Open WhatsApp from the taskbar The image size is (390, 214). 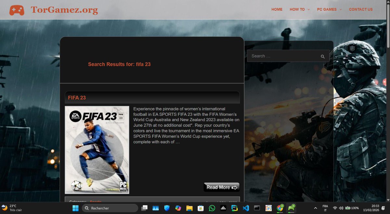(x=212, y=208)
